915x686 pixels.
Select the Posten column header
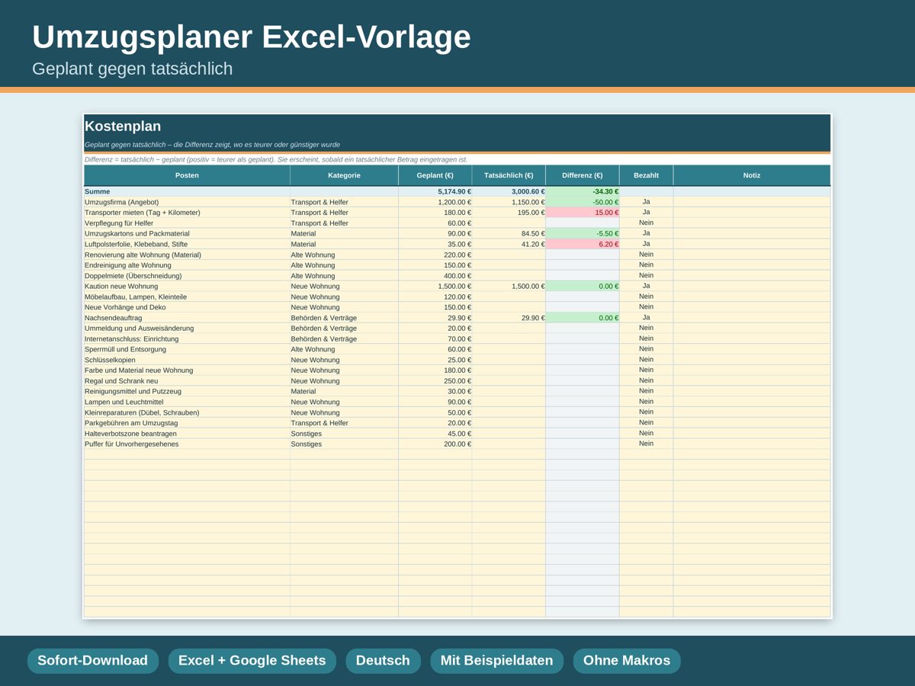point(187,175)
